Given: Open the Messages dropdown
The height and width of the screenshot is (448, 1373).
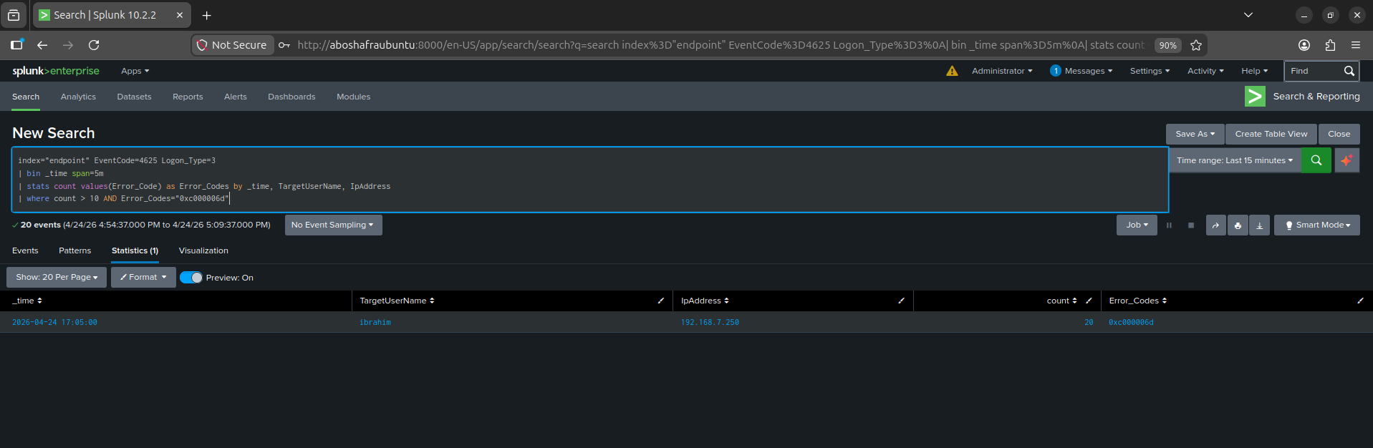Looking at the screenshot, I should point(1081,71).
